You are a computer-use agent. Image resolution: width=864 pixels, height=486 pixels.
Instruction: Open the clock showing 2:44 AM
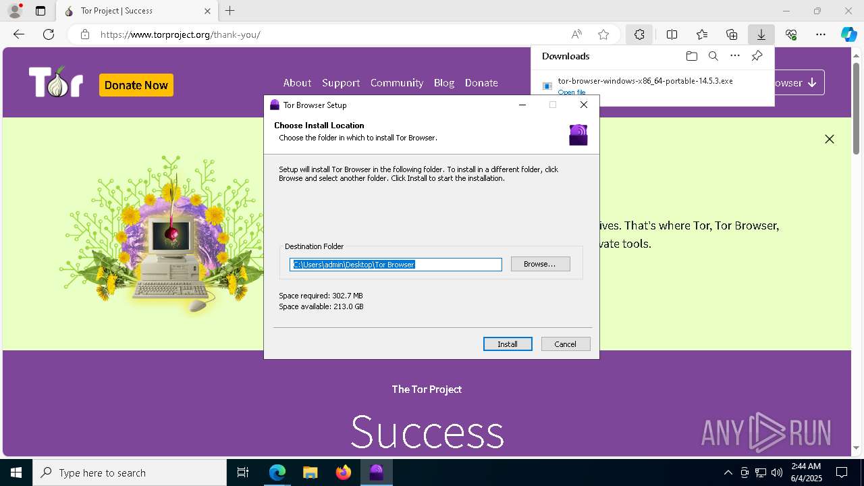click(805, 473)
